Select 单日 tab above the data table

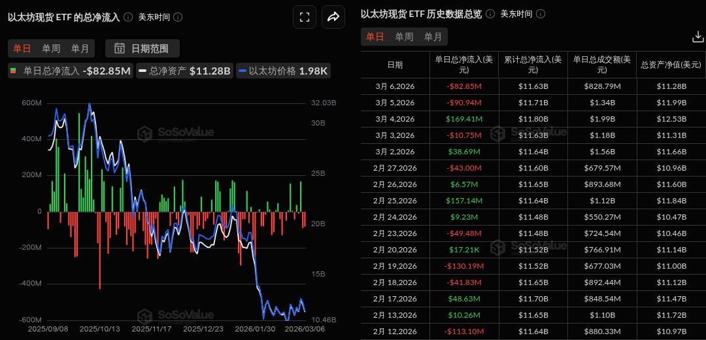coord(375,37)
